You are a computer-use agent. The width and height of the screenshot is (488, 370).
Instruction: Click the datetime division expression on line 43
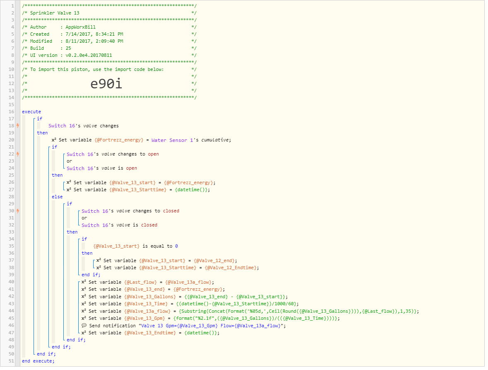237,304
